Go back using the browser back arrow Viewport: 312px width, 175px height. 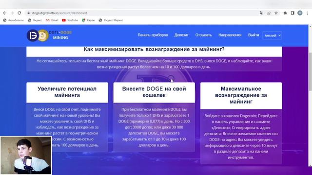[x=5, y=13]
